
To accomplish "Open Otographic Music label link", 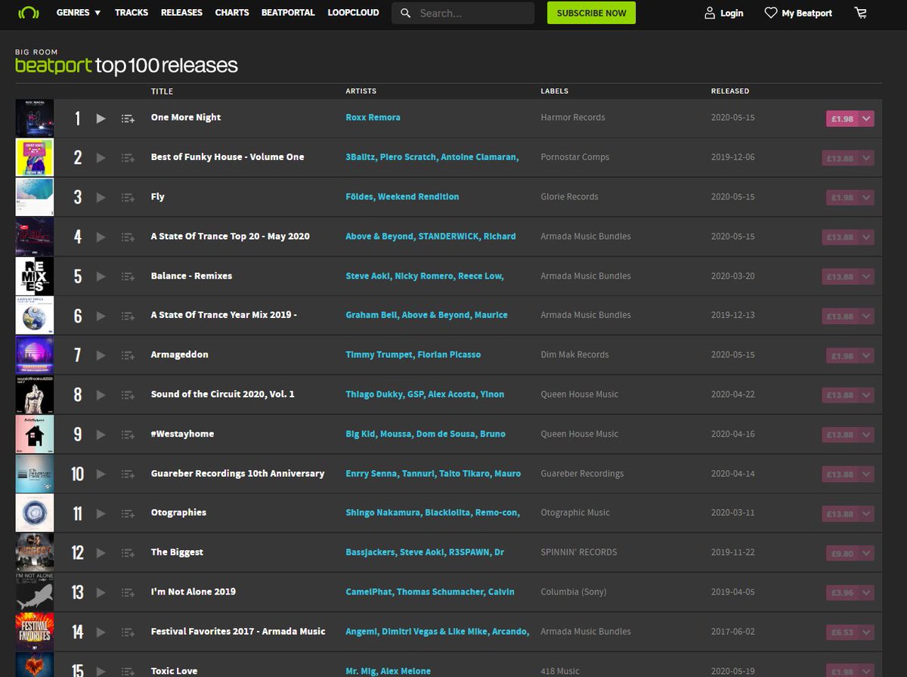I will pos(575,513).
